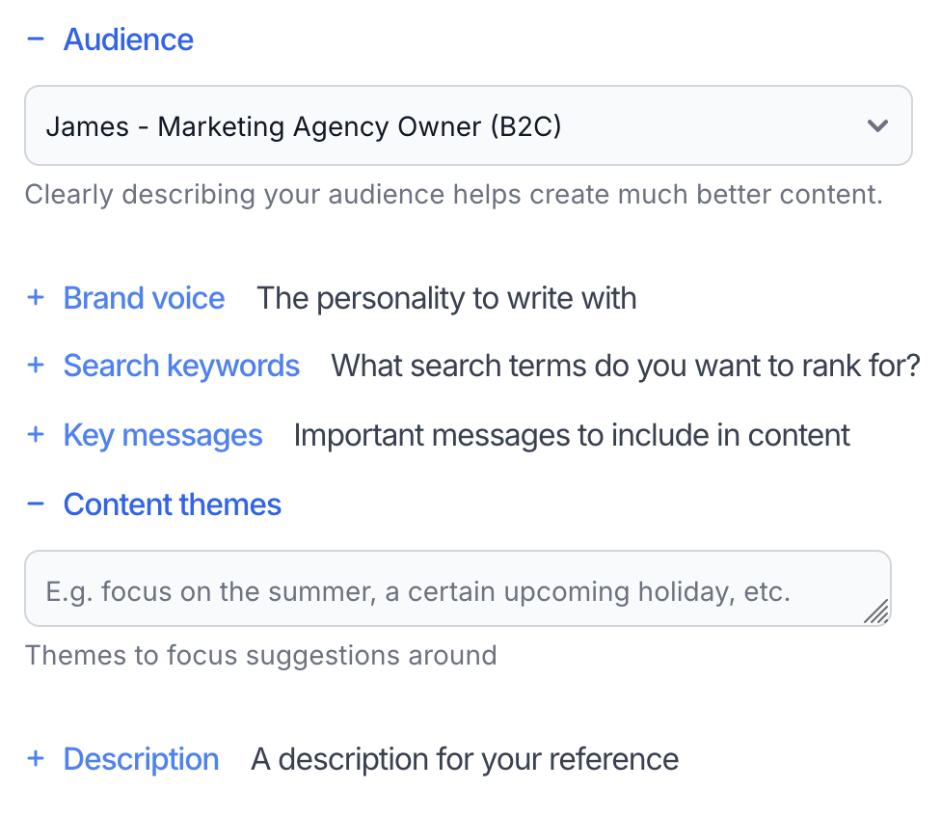
Task: Expand the Key messages section label
Action: tap(163, 435)
